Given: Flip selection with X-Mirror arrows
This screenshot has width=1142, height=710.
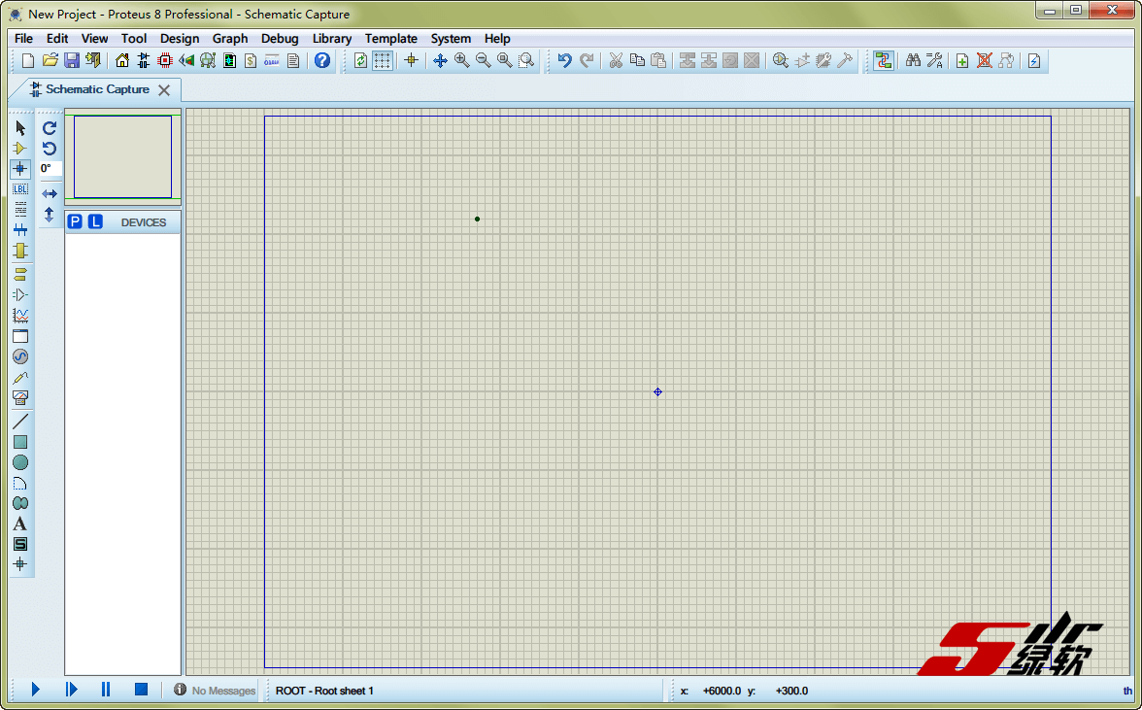Looking at the screenshot, I should (50, 193).
